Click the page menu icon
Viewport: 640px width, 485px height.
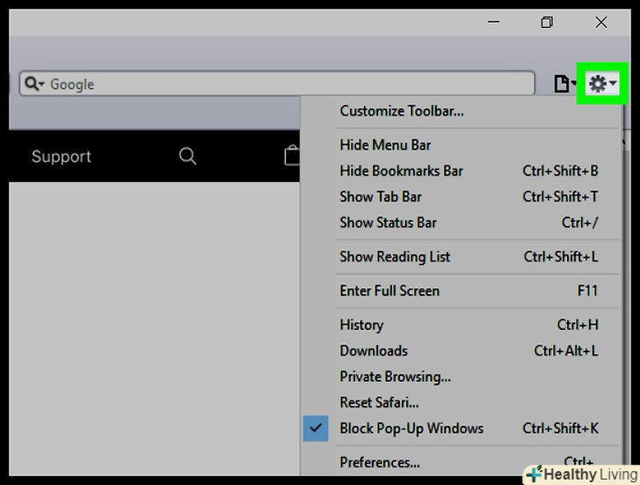564,84
